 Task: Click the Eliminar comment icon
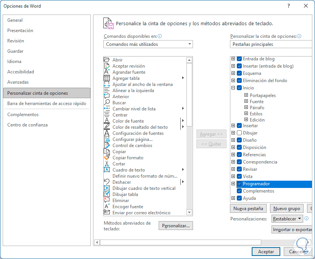107,200
